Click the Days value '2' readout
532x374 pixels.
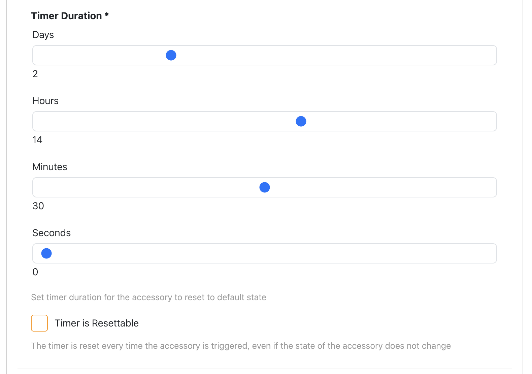35,74
